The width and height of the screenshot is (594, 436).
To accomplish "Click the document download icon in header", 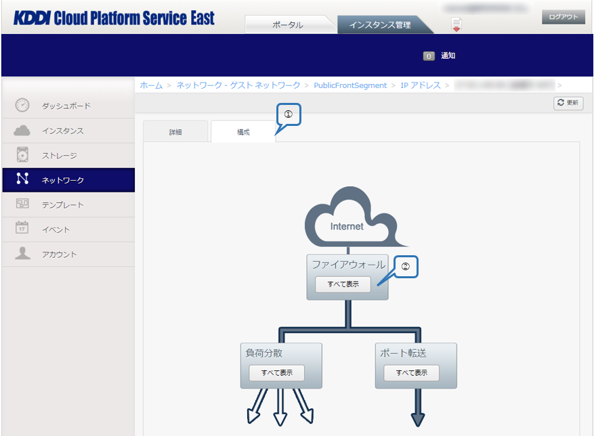I will pyautogui.click(x=457, y=24).
